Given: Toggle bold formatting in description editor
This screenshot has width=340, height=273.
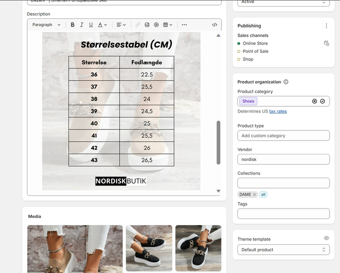Looking at the screenshot, I should 73,24.
